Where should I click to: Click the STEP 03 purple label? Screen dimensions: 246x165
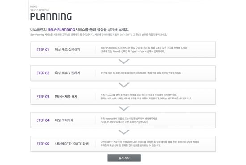click(43, 97)
